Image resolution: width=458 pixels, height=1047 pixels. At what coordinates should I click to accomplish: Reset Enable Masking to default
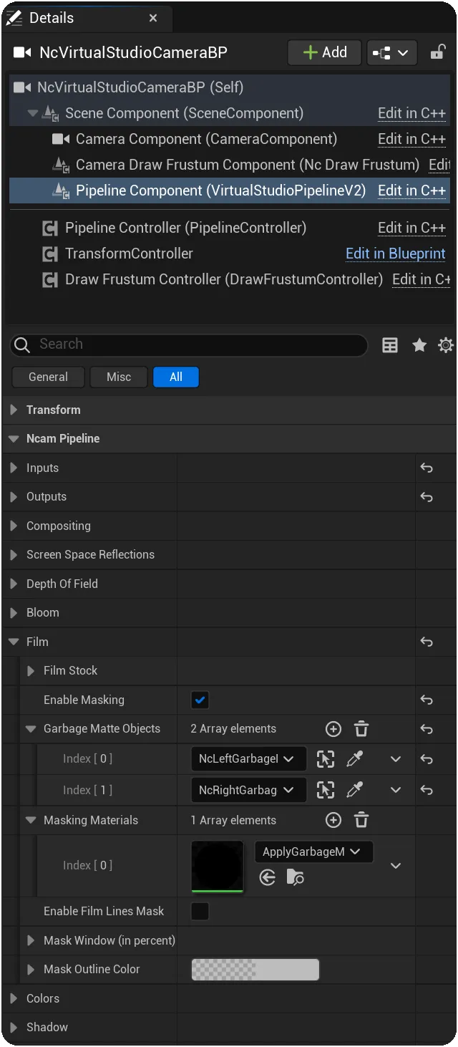click(x=427, y=700)
